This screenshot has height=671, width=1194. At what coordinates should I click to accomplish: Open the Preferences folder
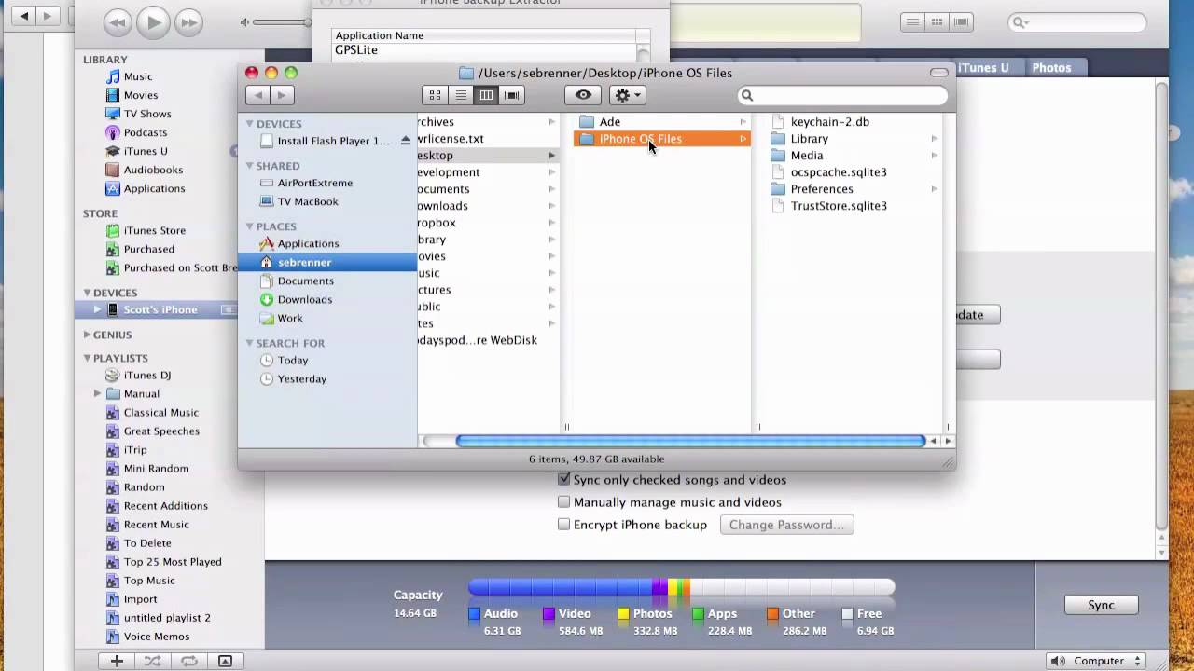(821, 189)
